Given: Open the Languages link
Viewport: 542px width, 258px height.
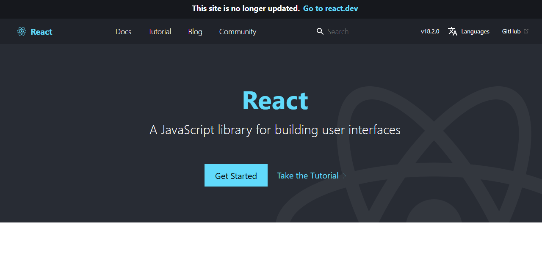Looking at the screenshot, I should (x=469, y=31).
